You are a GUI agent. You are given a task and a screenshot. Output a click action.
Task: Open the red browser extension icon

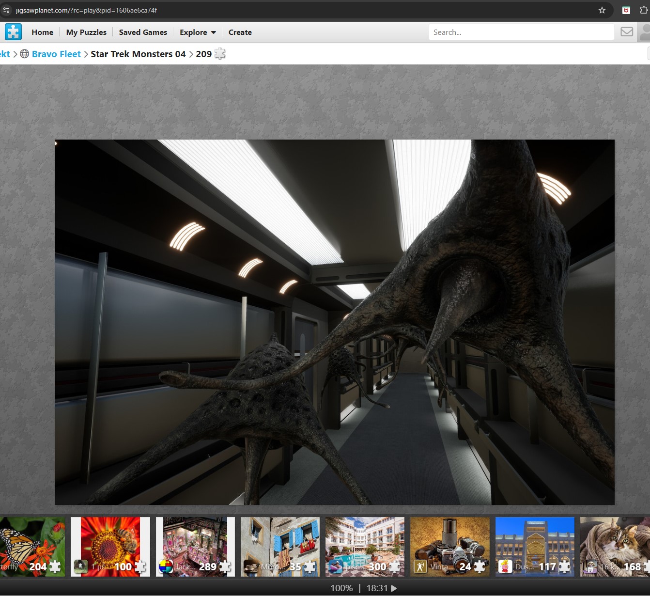coord(626,10)
